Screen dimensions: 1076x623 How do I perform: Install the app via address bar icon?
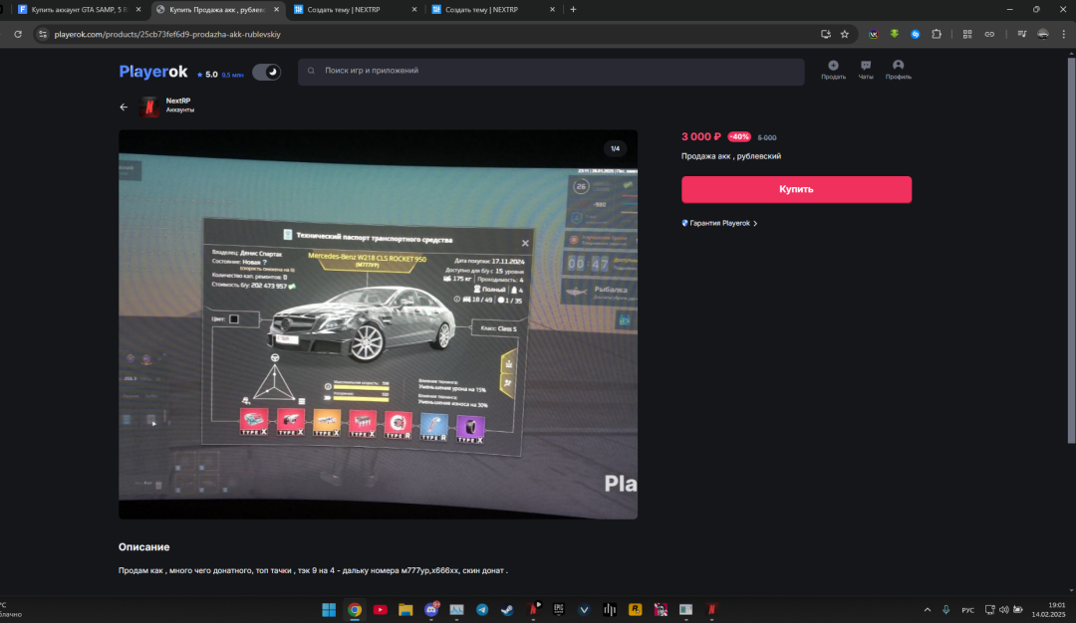pyautogui.click(x=826, y=34)
